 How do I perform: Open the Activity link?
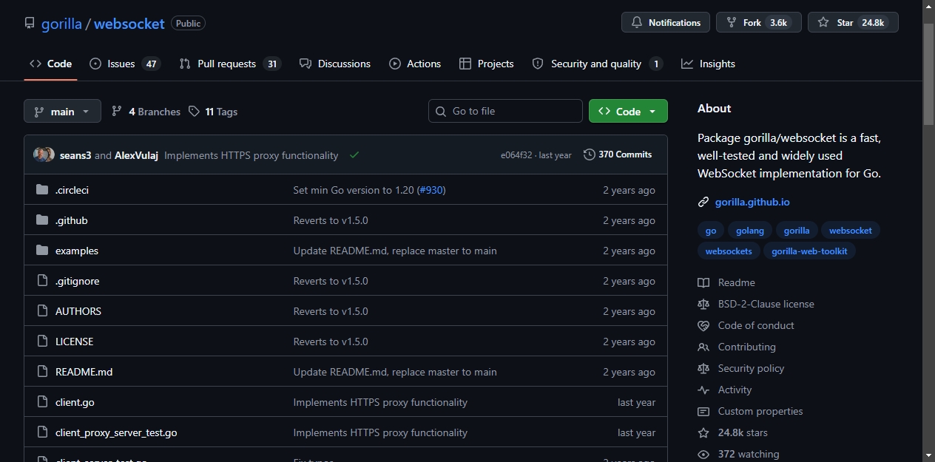(724, 390)
